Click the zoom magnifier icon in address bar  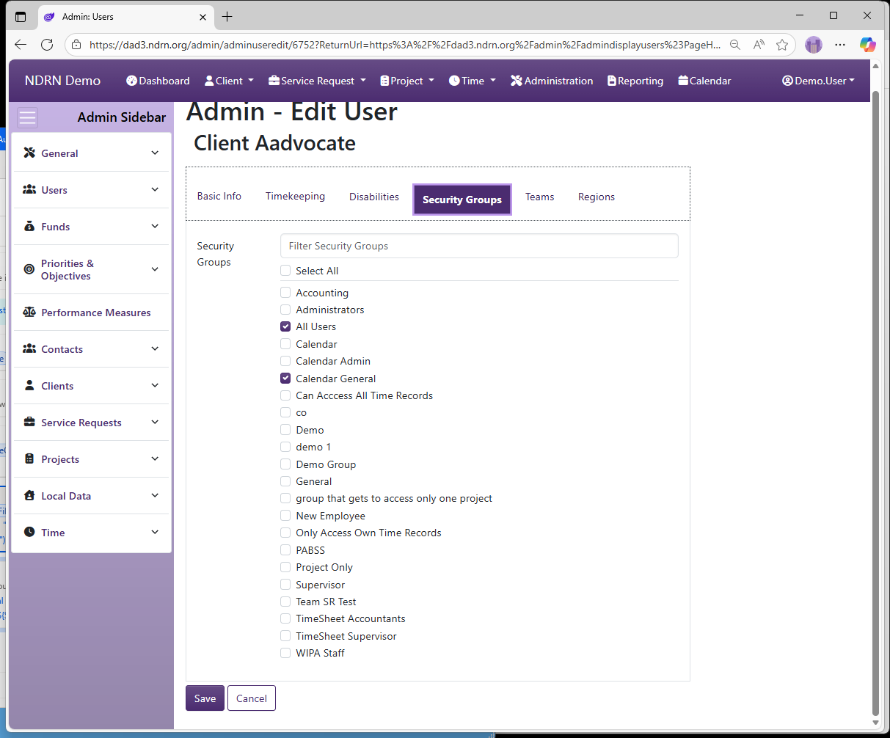pos(735,45)
